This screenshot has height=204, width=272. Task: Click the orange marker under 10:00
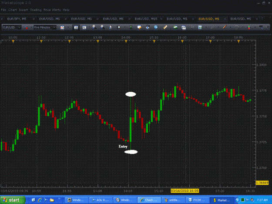[13, 41]
